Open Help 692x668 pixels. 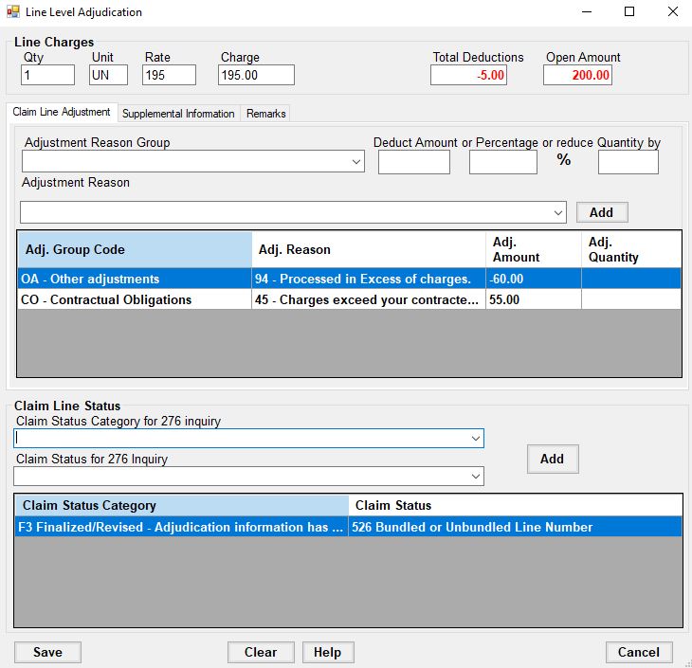point(327,652)
